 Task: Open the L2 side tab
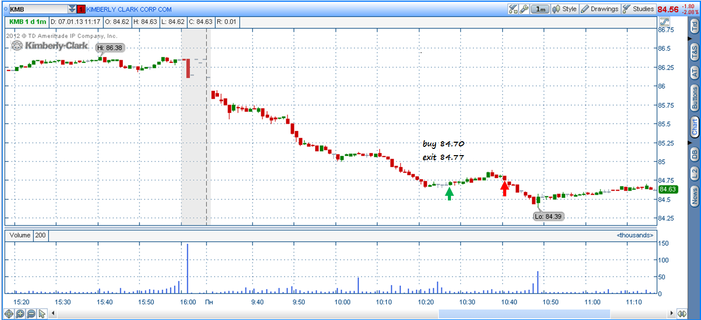click(x=694, y=173)
